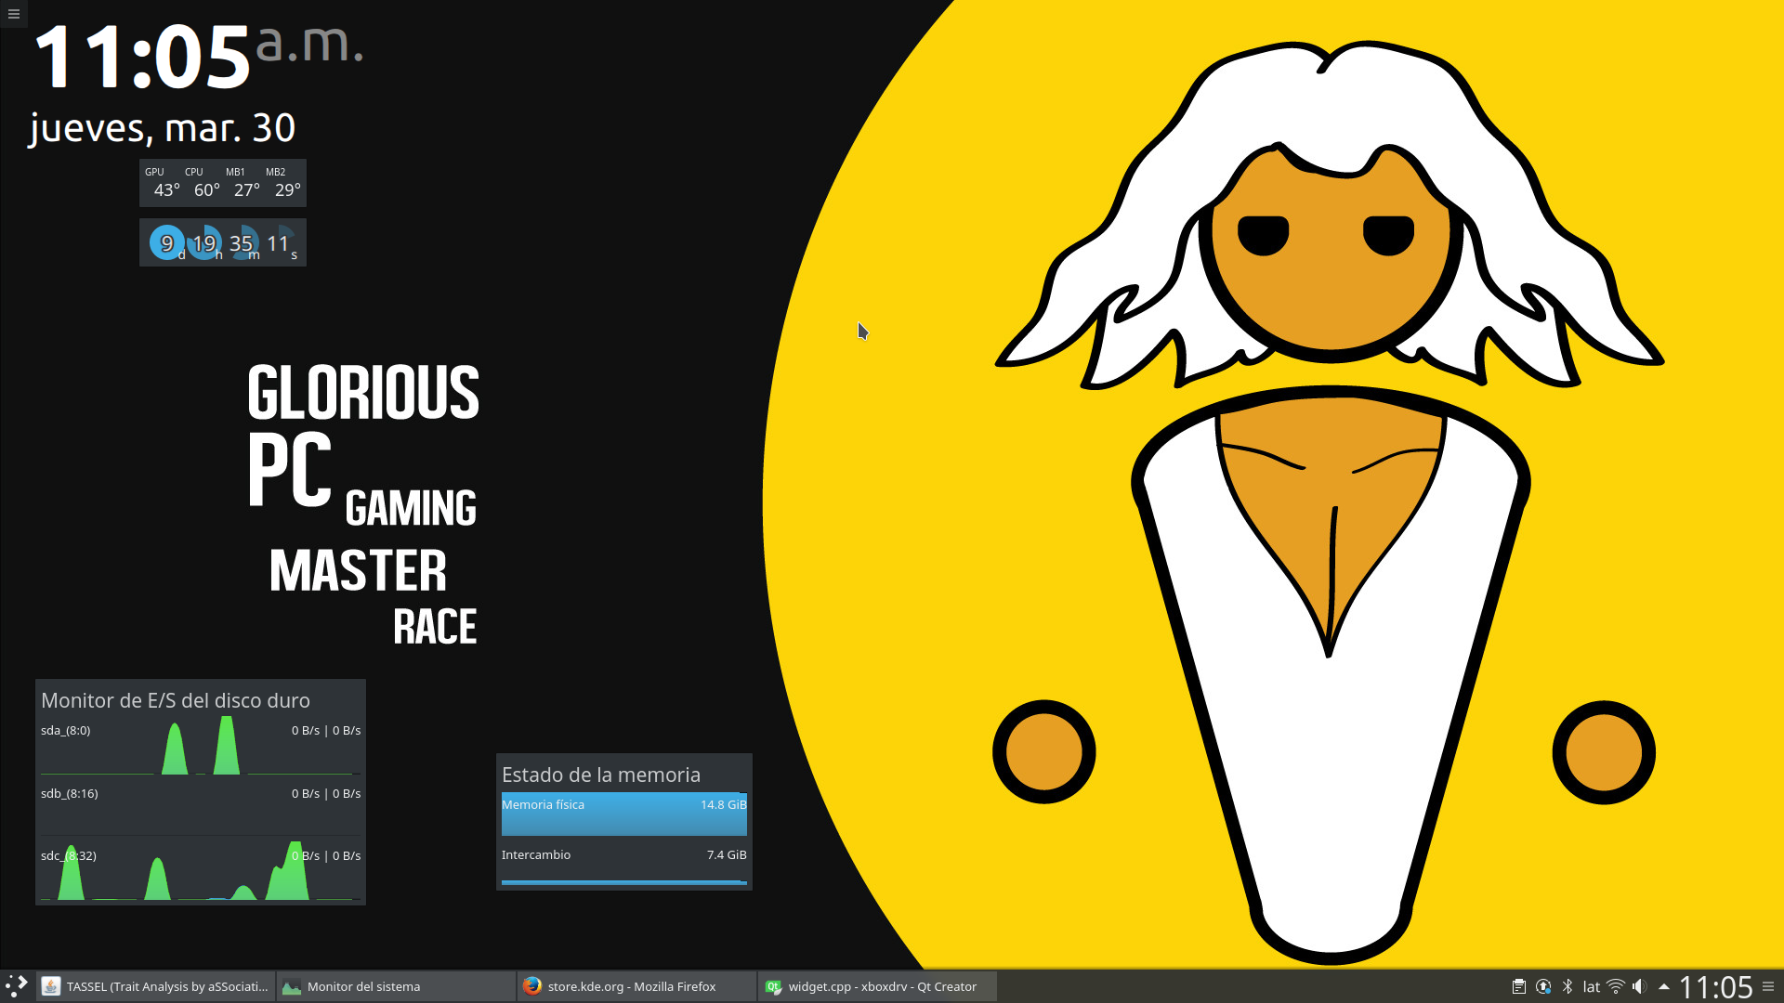The height and width of the screenshot is (1003, 1784).
Task: Click the uptime minutes counter 35
Action: [242, 243]
